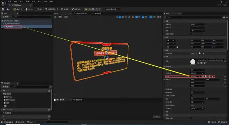Click the scale lock icon in Transform
Image resolution: width=229 pixels, height=125 pixels.
click(177, 47)
